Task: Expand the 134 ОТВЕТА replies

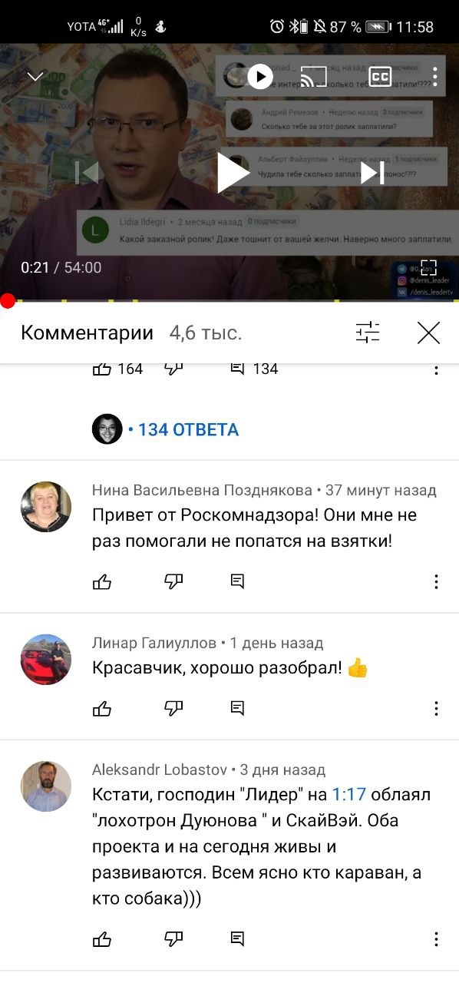Action: click(188, 429)
